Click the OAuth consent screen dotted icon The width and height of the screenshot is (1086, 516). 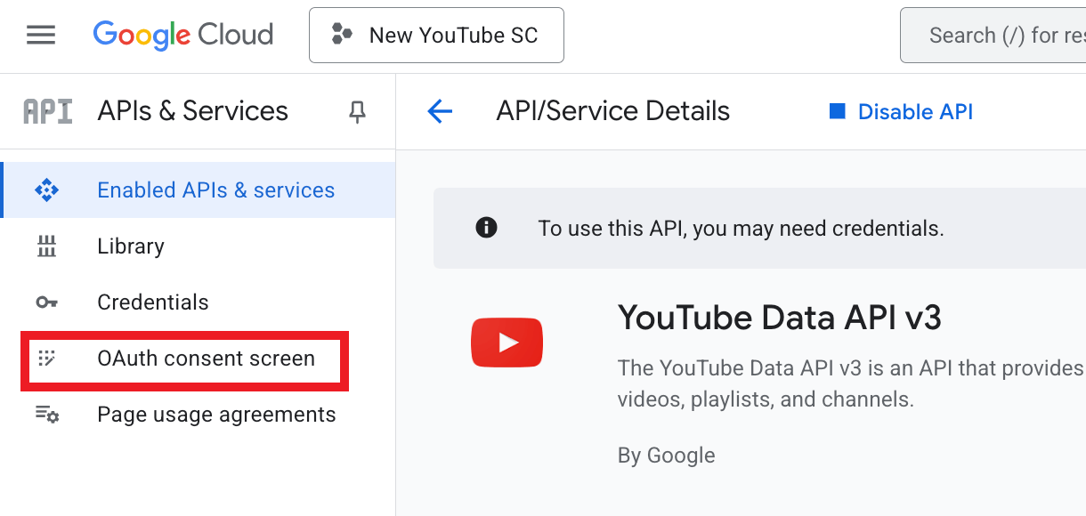pyautogui.click(x=46, y=359)
